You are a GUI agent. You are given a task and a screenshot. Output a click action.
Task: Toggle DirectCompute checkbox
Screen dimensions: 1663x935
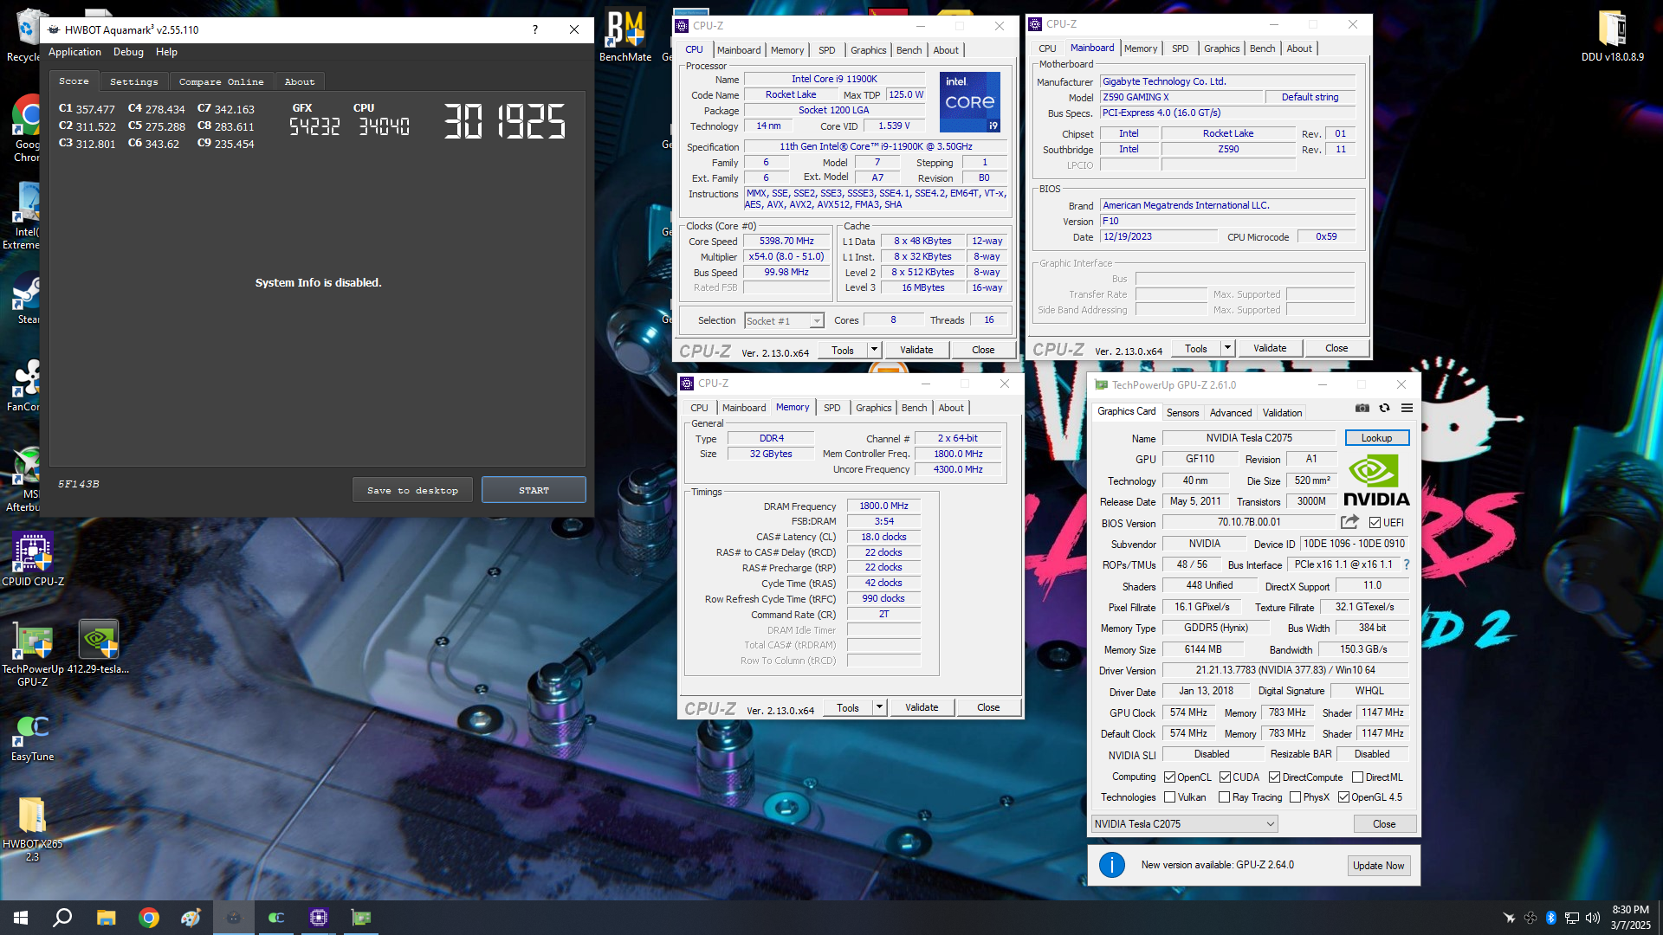(1274, 777)
